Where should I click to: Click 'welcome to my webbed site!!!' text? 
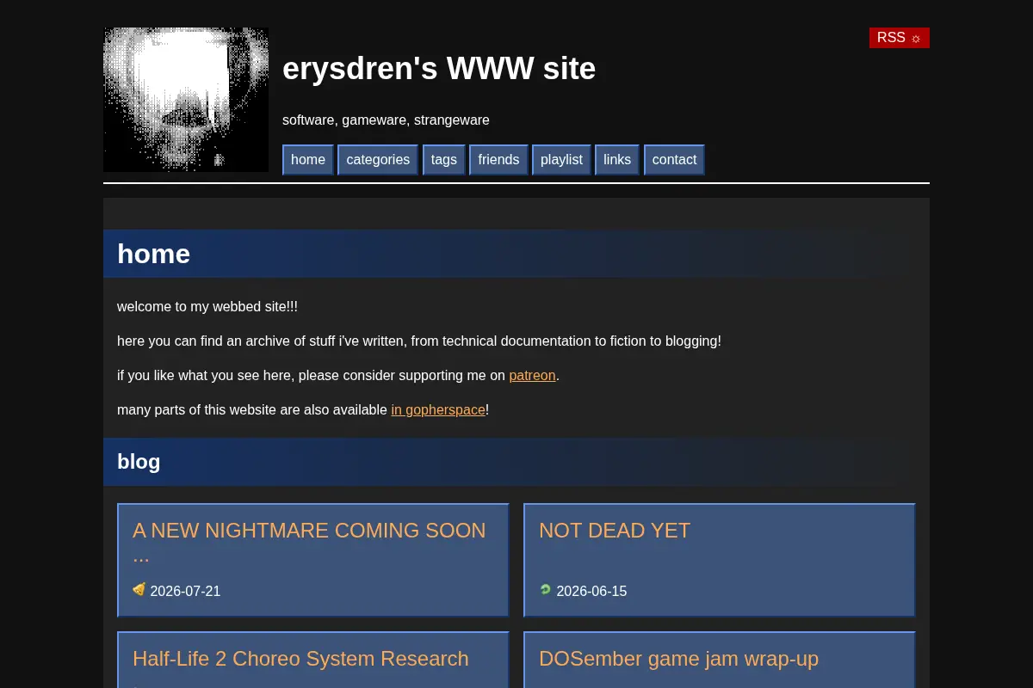(207, 307)
